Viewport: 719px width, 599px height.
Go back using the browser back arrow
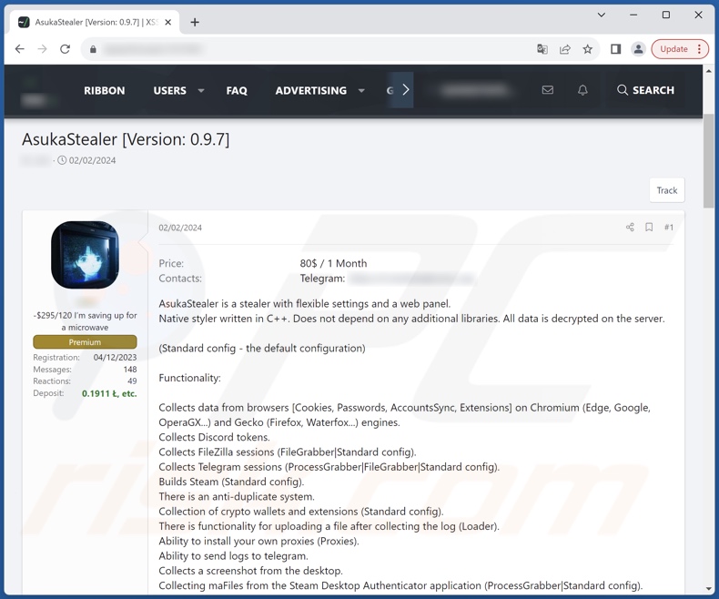point(20,49)
